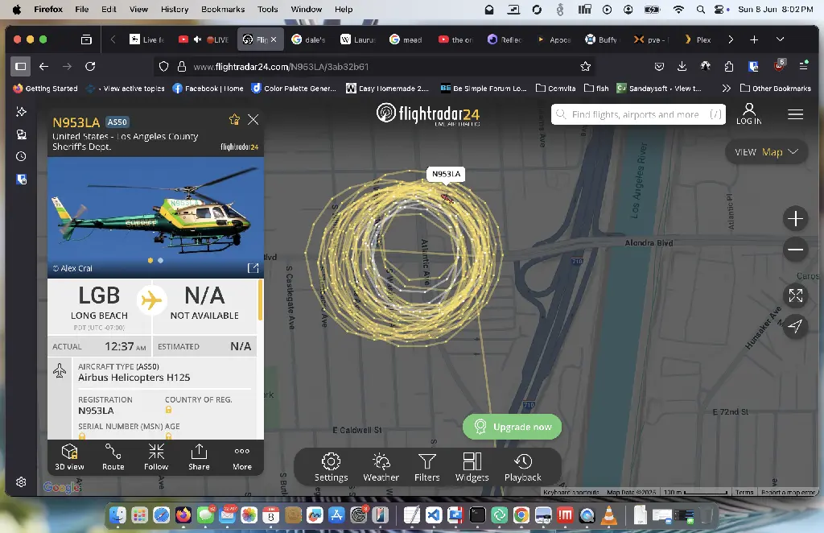Open the fish bookmarks folder
The image size is (824, 533).
click(596, 89)
